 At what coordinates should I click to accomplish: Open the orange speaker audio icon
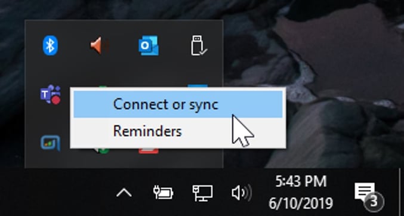(x=99, y=45)
